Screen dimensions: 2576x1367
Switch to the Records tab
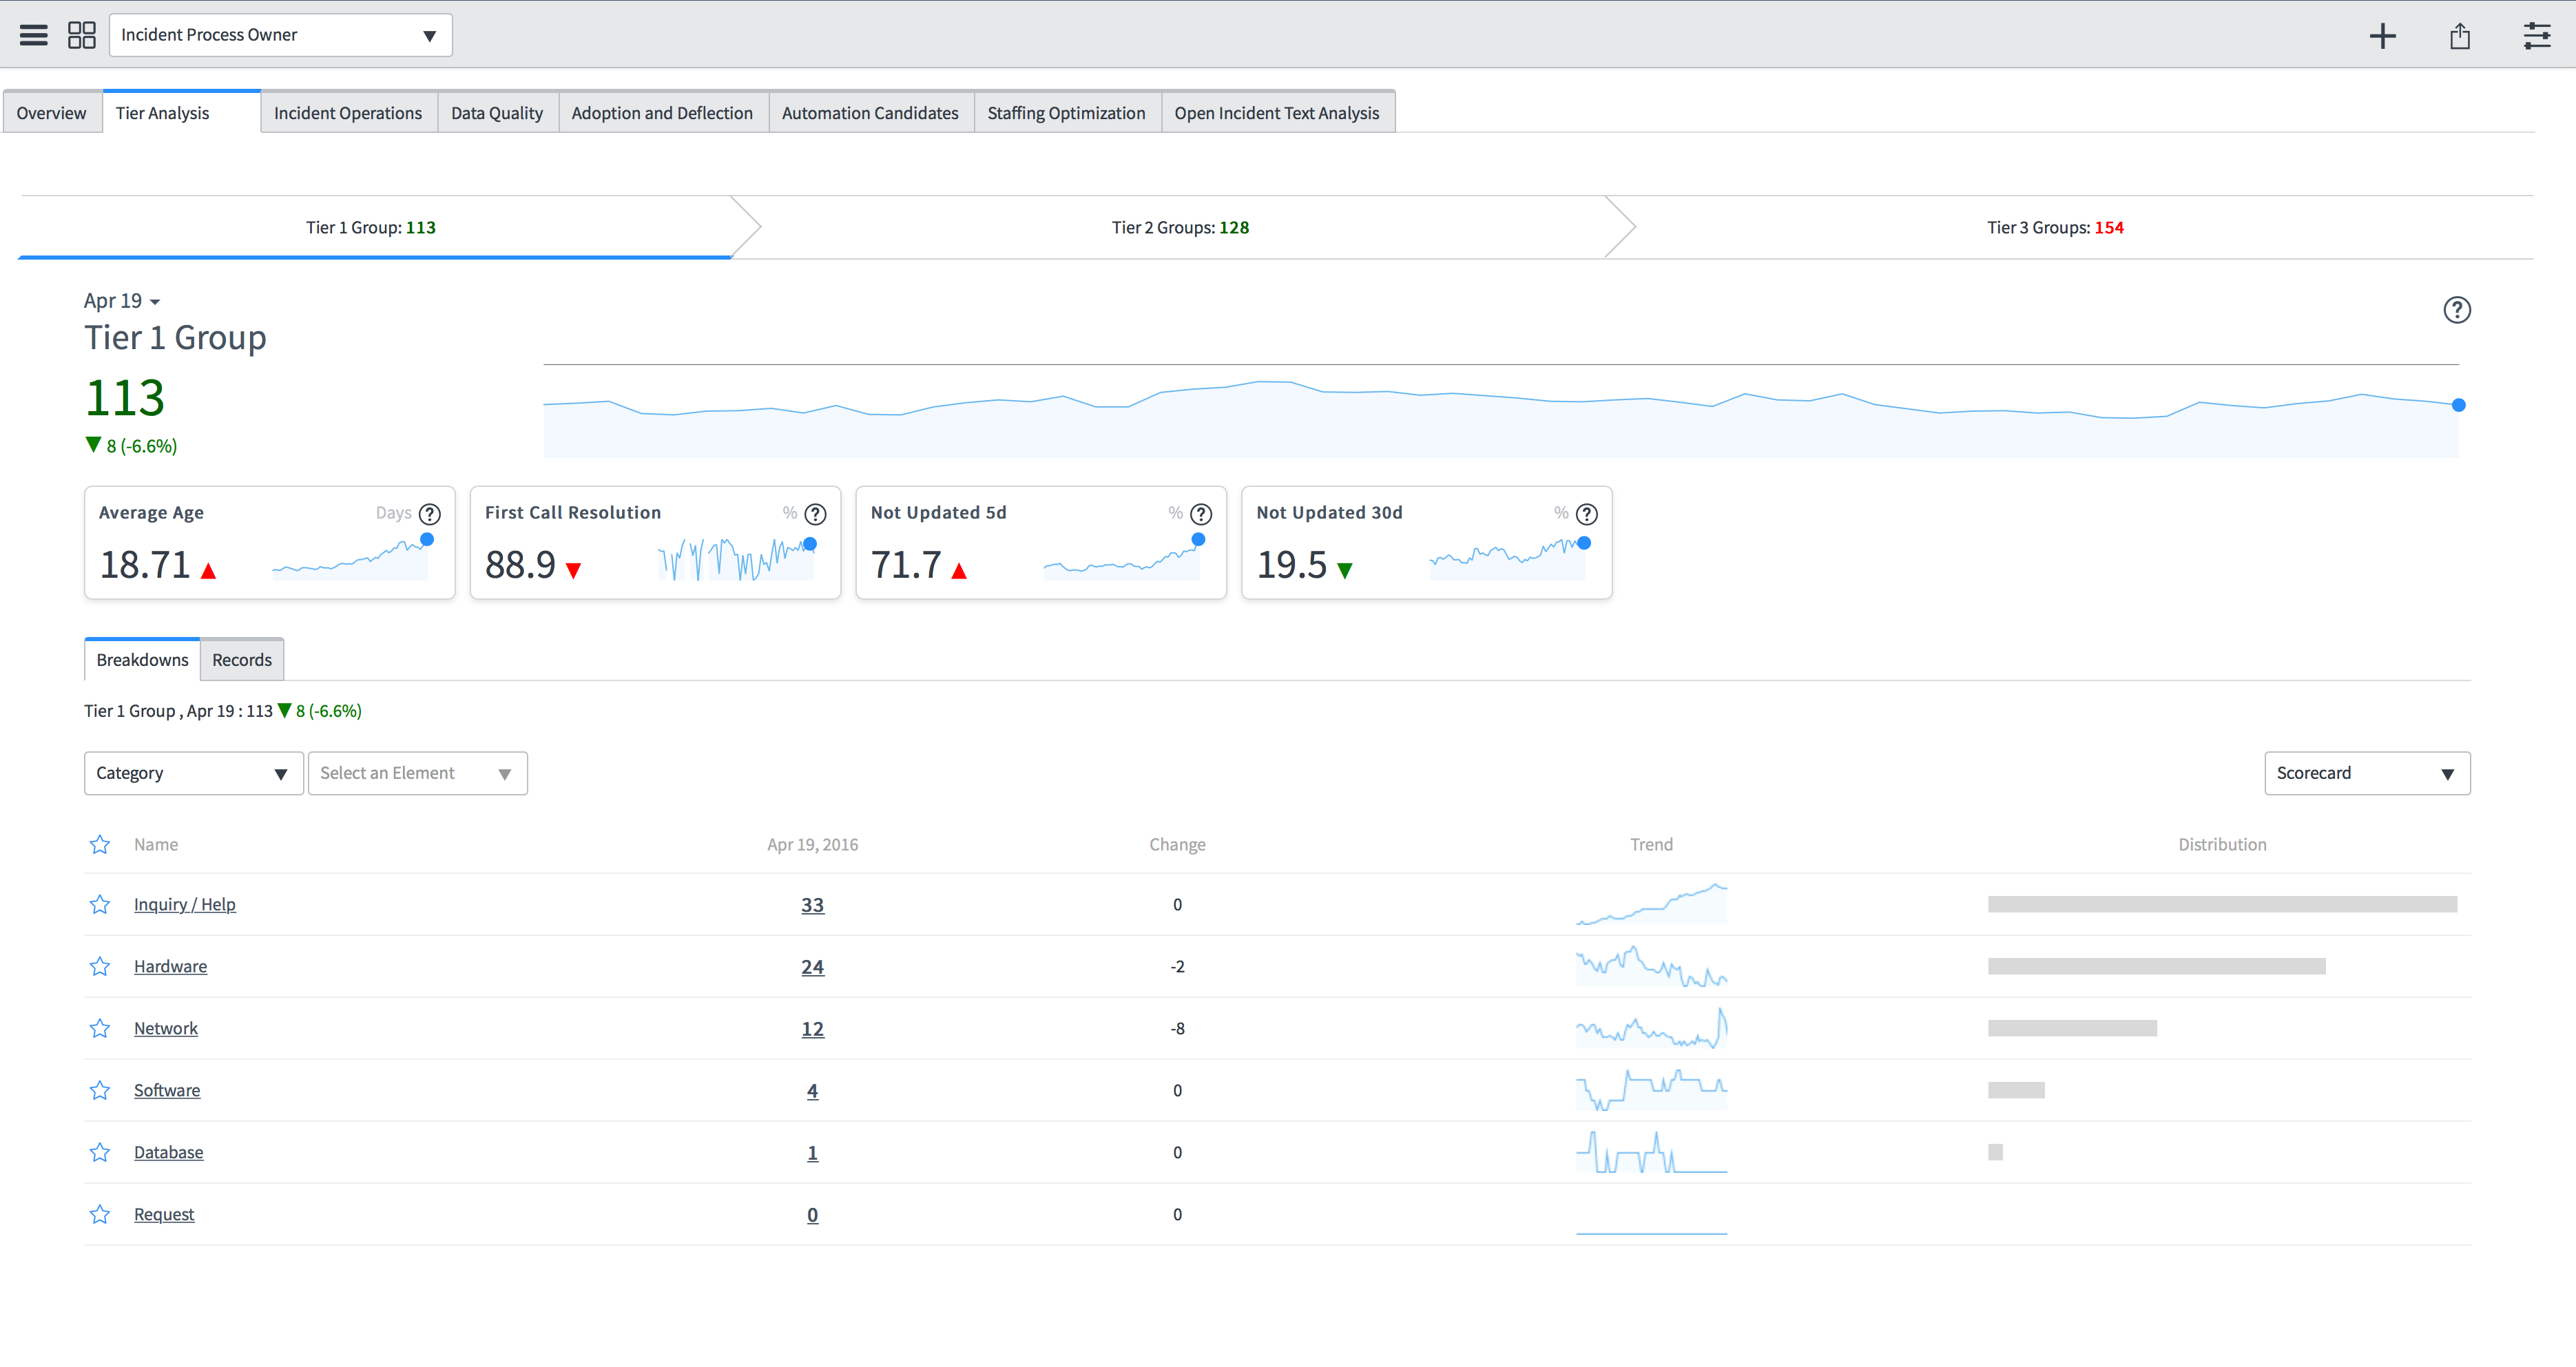coord(242,660)
